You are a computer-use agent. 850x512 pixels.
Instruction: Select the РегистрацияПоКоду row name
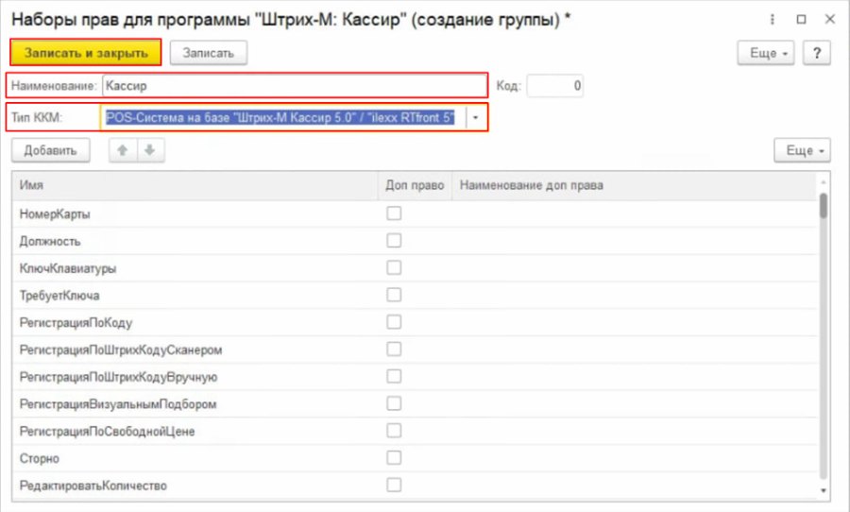[76, 322]
